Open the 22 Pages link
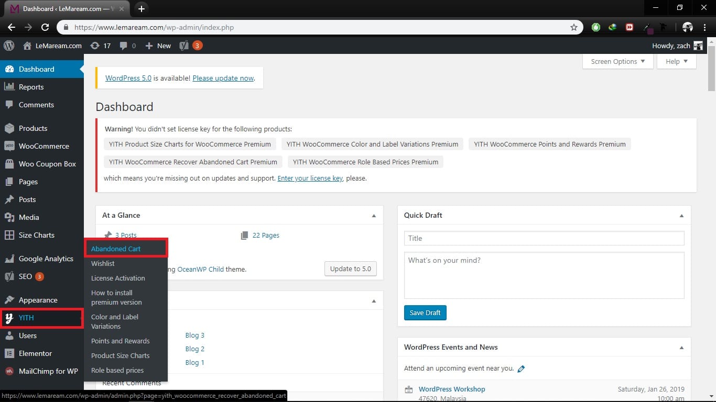716x402 pixels. pyautogui.click(x=266, y=236)
